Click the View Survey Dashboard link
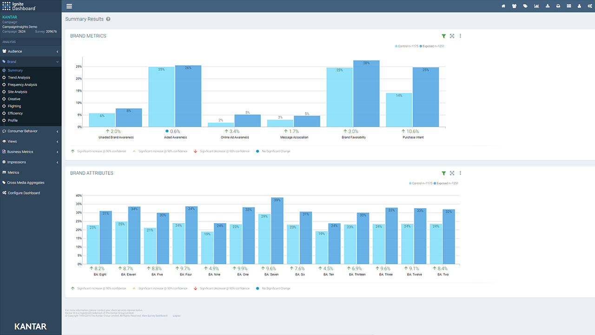Viewport: 595px width, 335px height. [x=154, y=316]
